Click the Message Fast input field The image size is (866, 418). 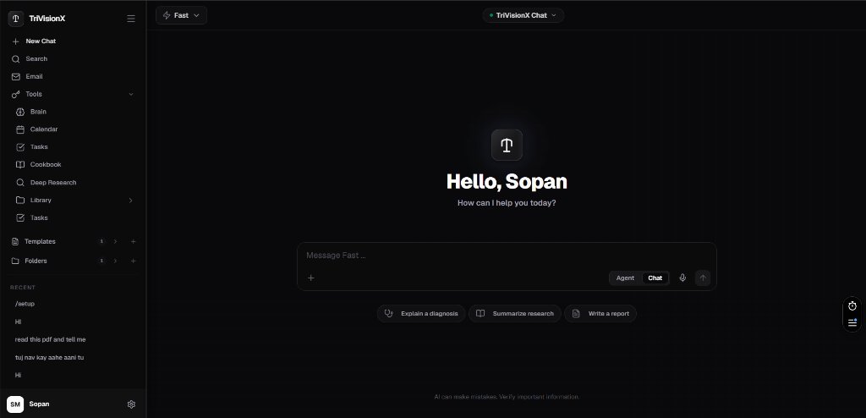507,256
